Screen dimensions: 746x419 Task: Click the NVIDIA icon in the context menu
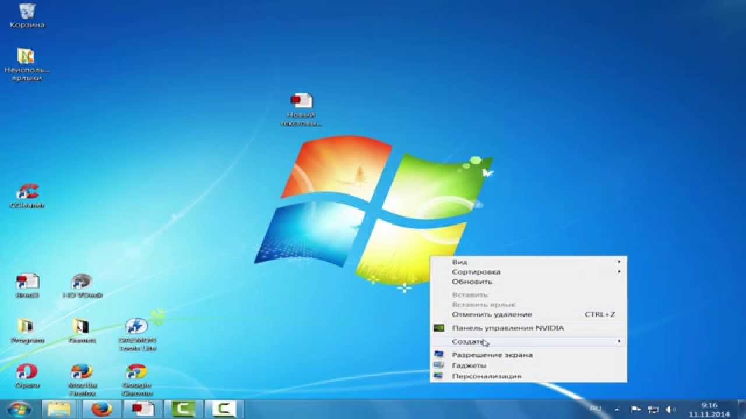click(x=439, y=328)
